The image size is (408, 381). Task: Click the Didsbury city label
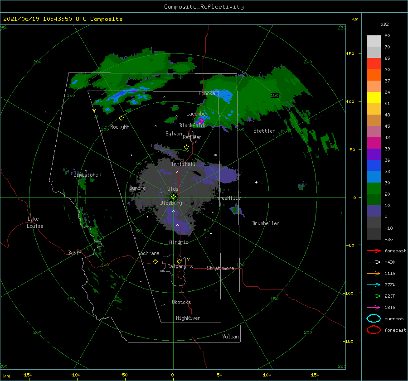click(x=171, y=203)
